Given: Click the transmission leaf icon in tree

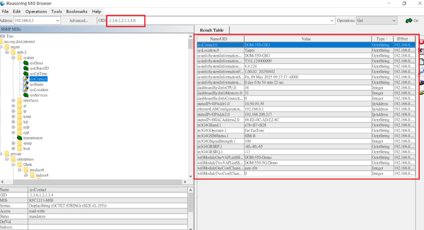Looking at the screenshot, I should pyautogui.click(x=20, y=138).
